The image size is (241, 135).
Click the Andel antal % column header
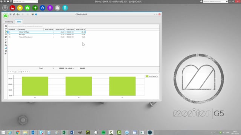tap(59, 29)
